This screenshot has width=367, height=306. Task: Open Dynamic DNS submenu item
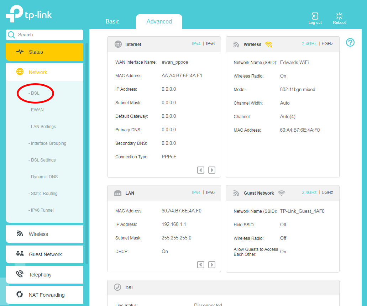(x=43, y=176)
